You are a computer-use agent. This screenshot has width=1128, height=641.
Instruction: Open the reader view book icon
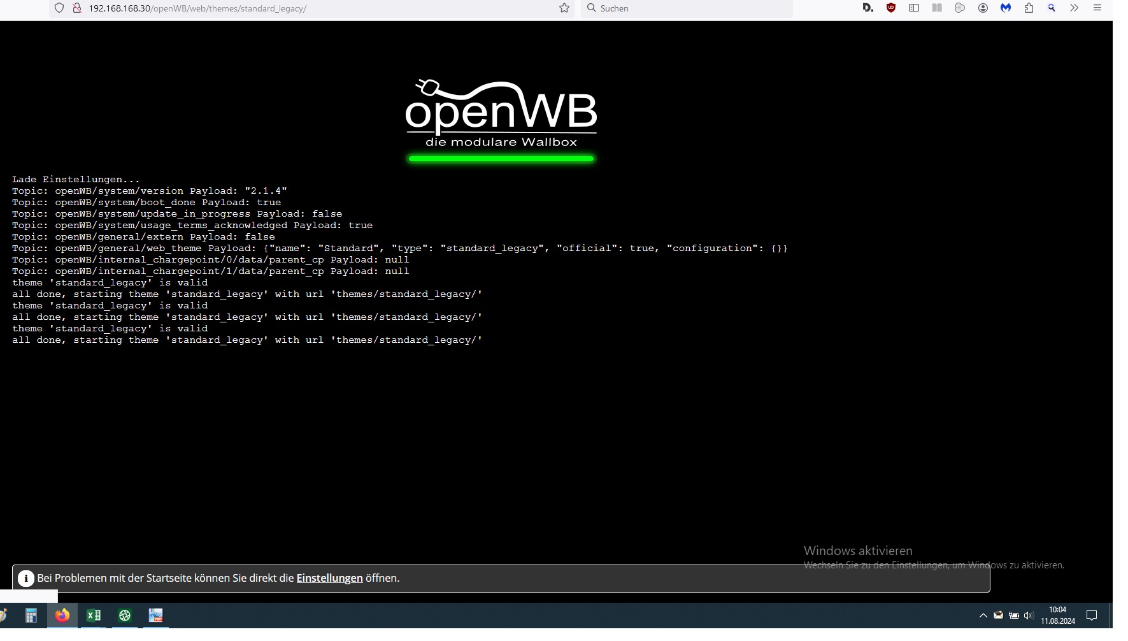coord(937,8)
